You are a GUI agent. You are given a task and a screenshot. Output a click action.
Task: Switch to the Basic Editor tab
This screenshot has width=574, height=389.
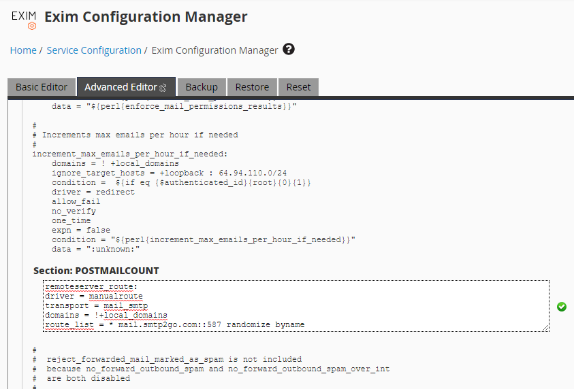pos(42,87)
